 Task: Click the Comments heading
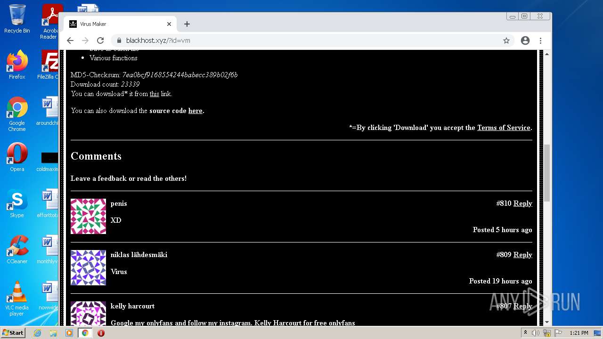click(96, 156)
